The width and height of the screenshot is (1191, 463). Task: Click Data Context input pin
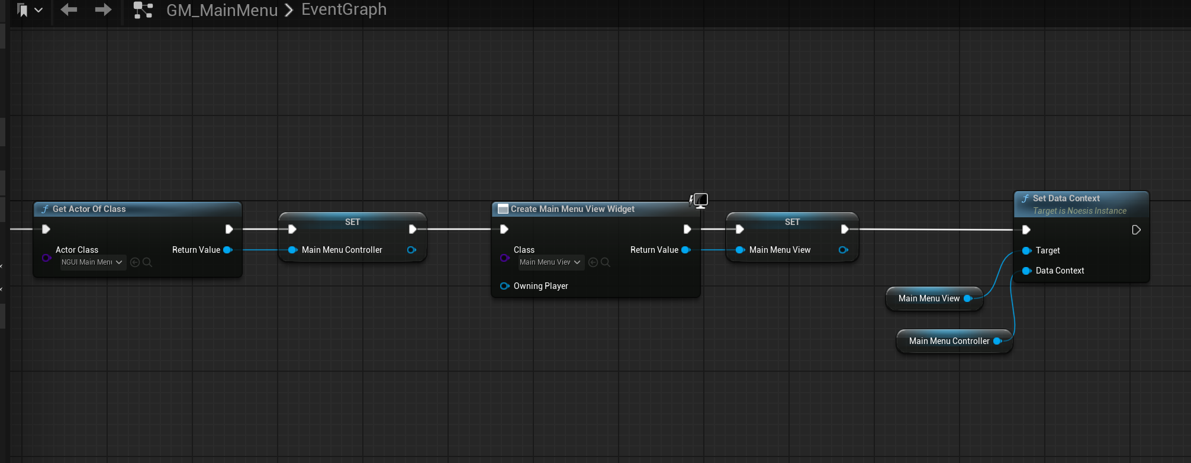[1026, 271]
